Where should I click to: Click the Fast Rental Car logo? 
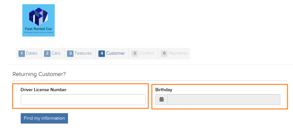(39, 20)
